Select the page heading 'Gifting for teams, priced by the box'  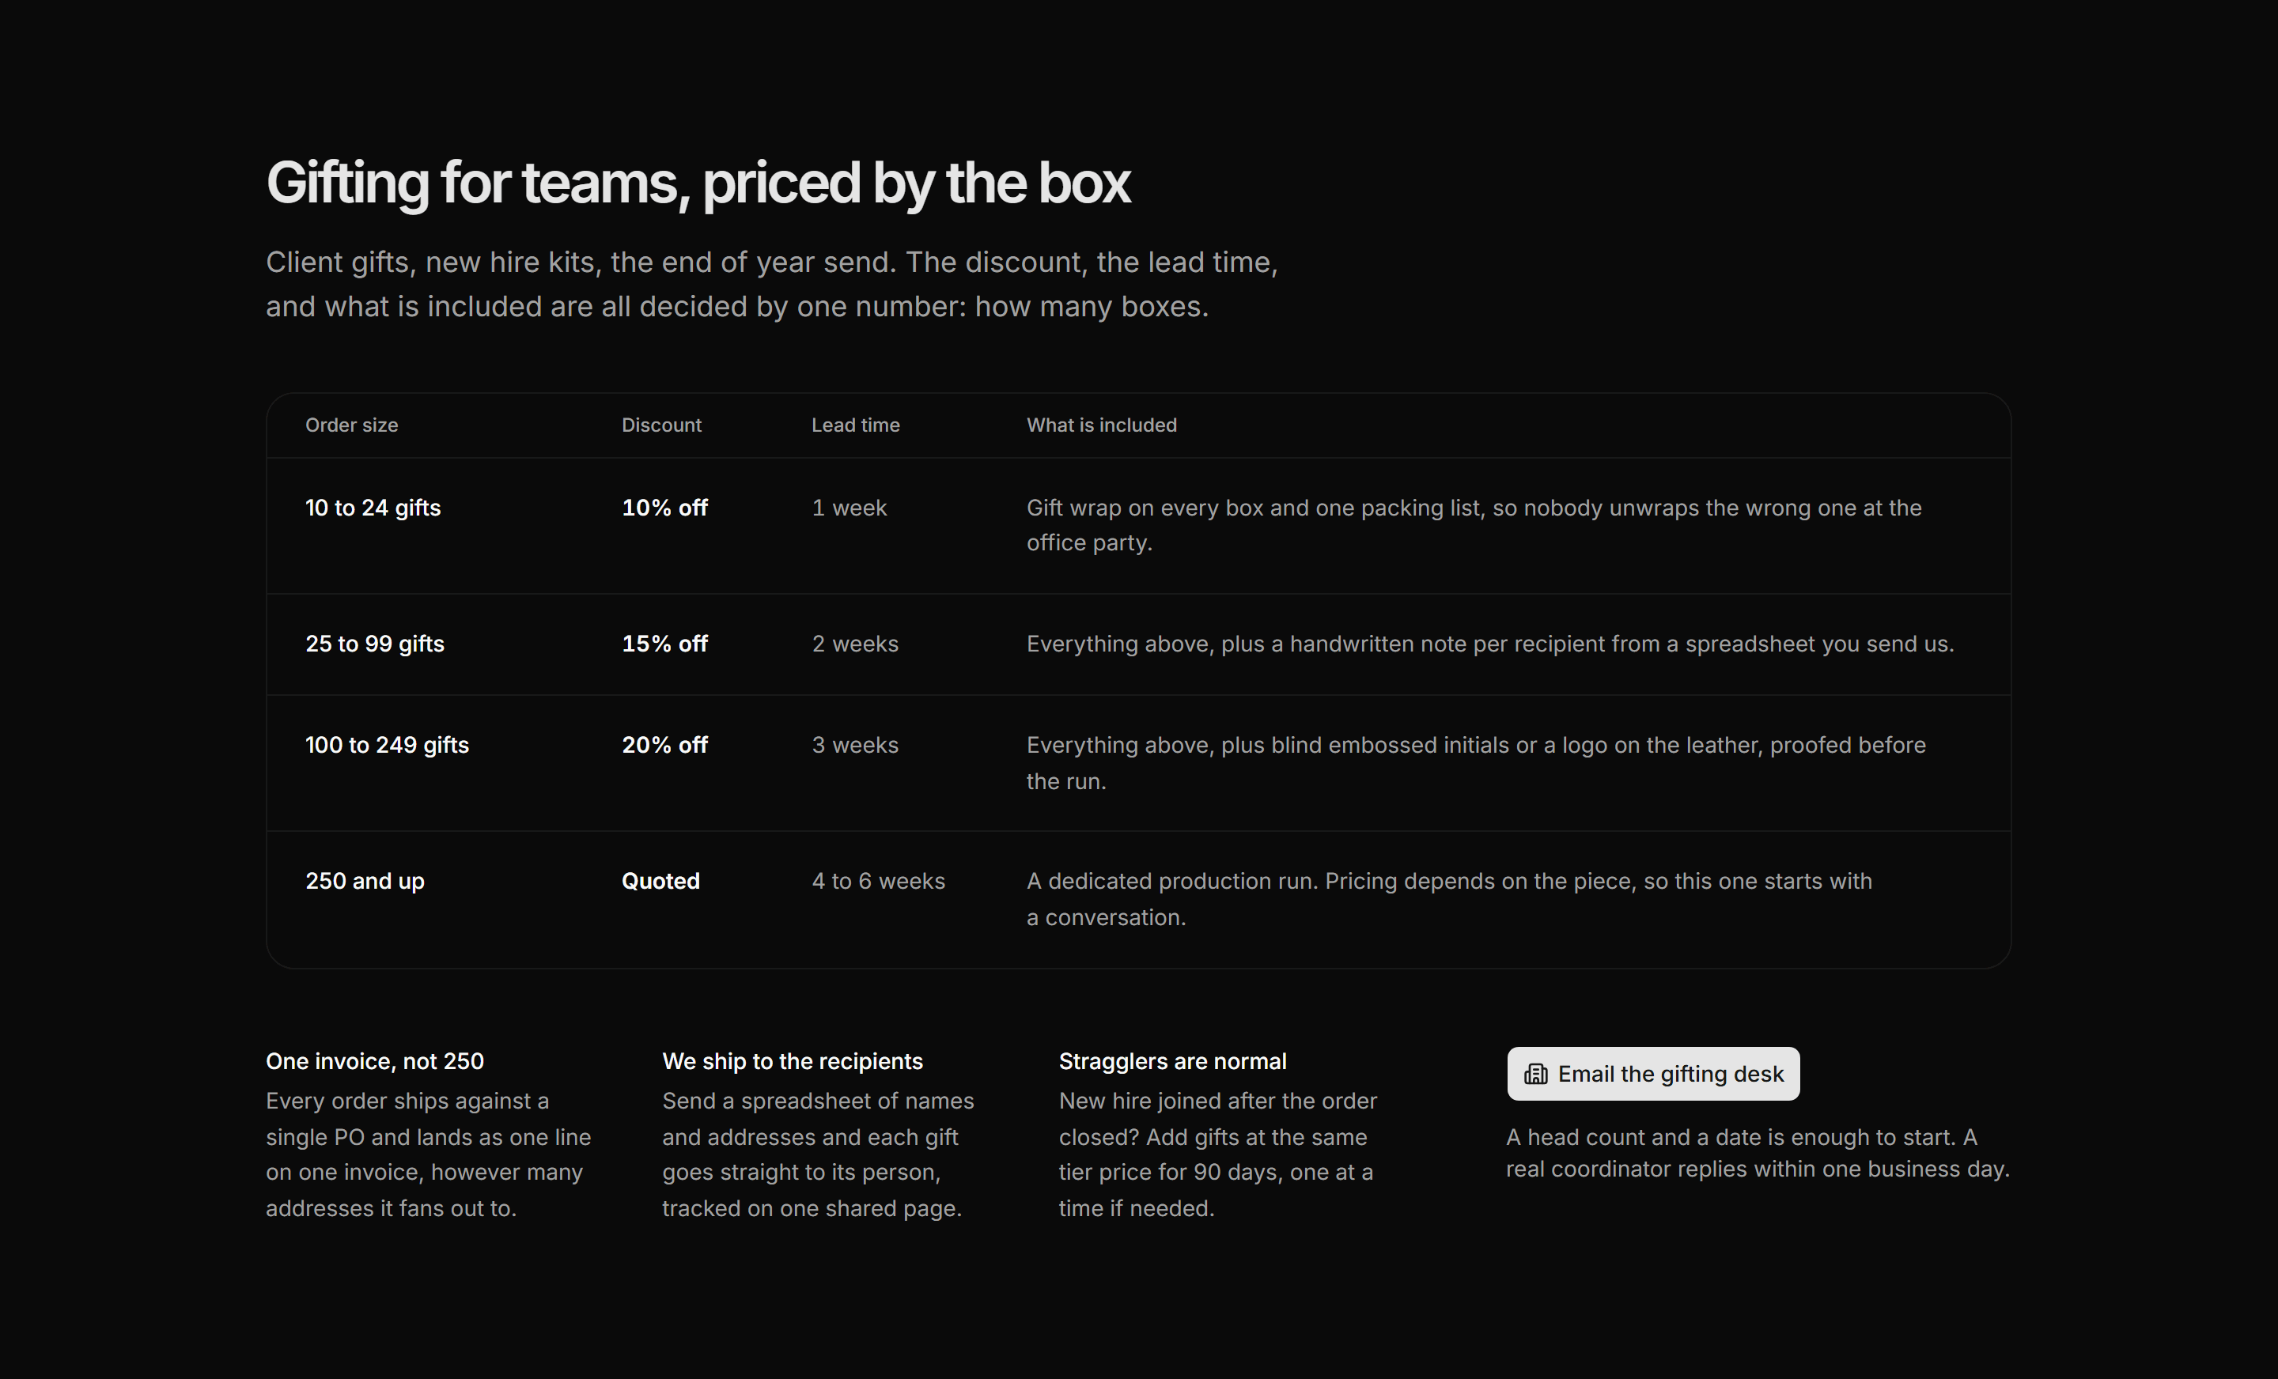698,183
